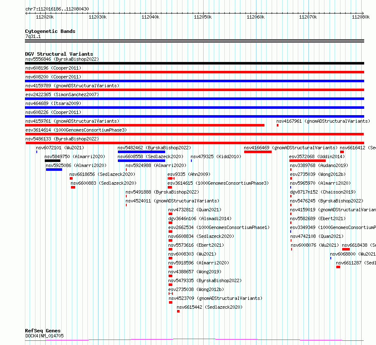This screenshot has width=376, height=345.
Task: Click the dgv3646n106 (Alsmadi2014) label
Action: [x=200, y=218]
